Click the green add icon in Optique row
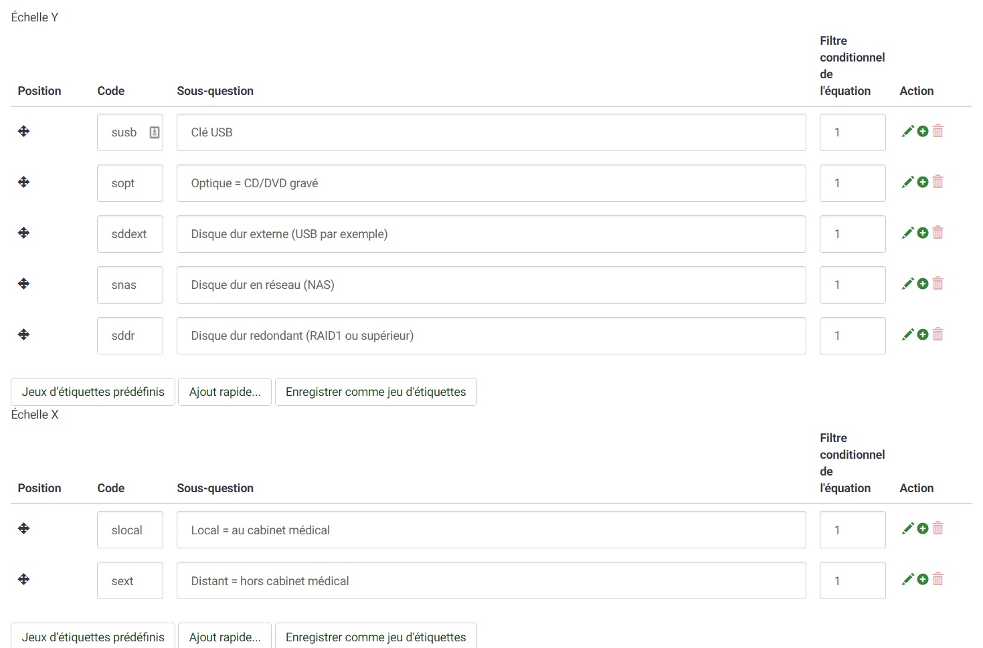This screenshot has height=648, width=983. [923, 182]
